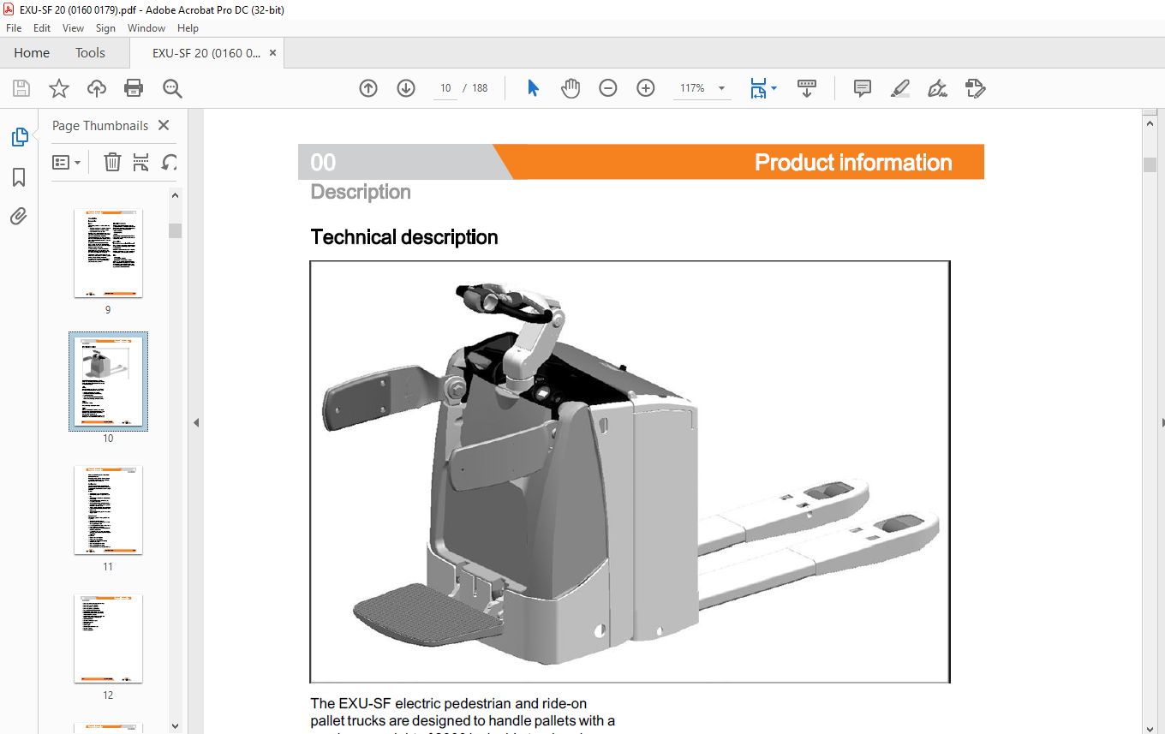Click the 'Product information' header text
Screen dimensions: 1165x734
tap(853, 162)
